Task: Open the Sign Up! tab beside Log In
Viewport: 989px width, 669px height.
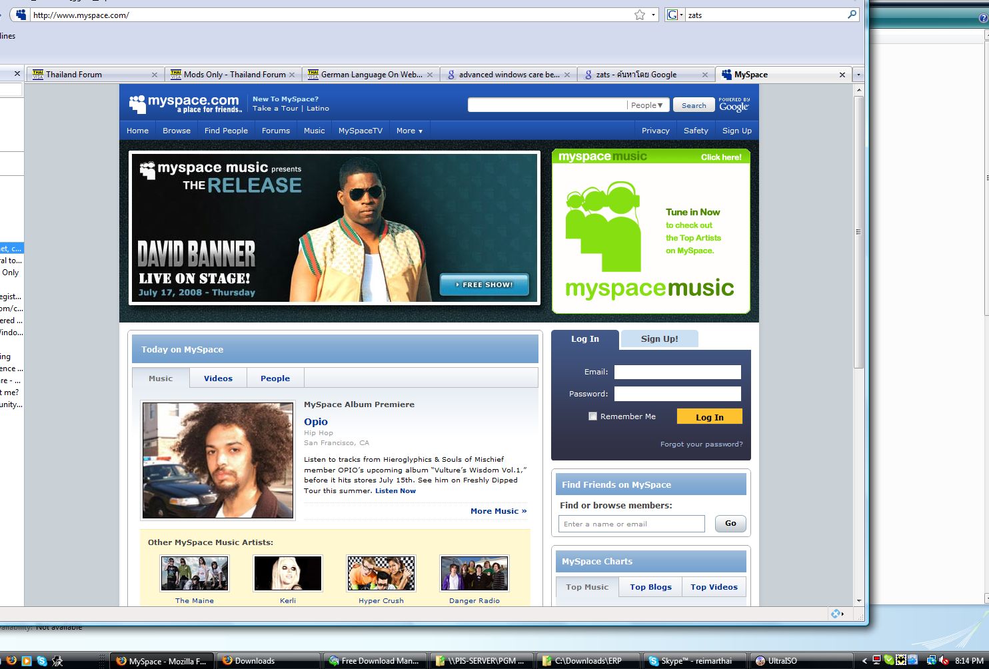Action: pos(660,338)
